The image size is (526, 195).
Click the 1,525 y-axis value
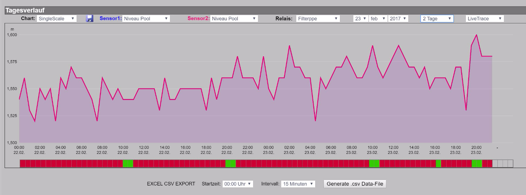(12, 115)
